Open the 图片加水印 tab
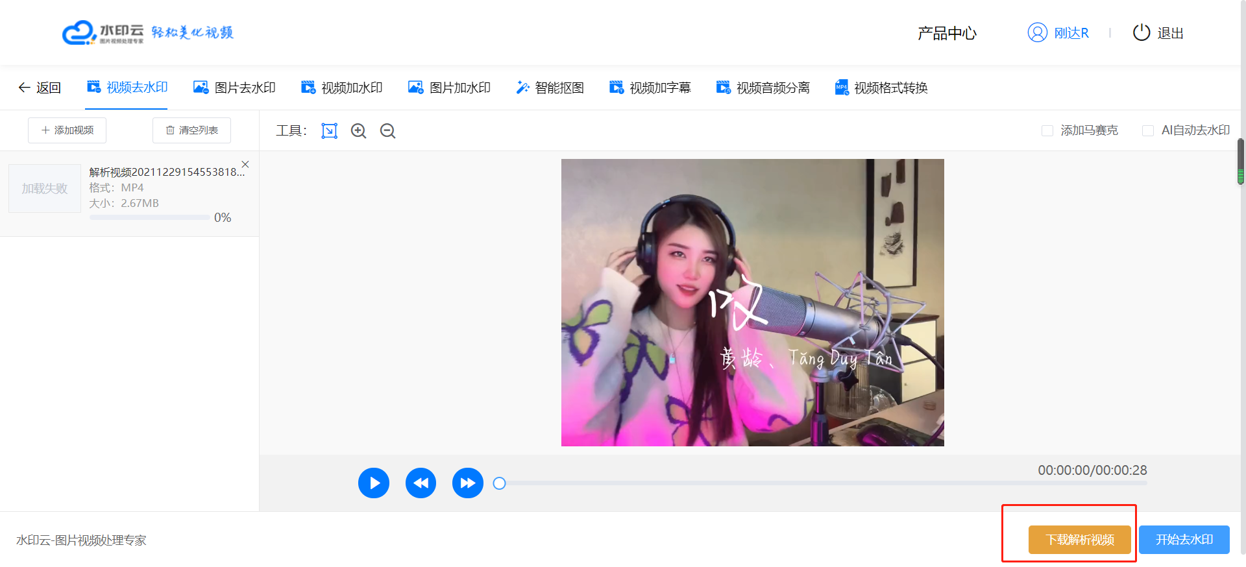 [449, 88]
